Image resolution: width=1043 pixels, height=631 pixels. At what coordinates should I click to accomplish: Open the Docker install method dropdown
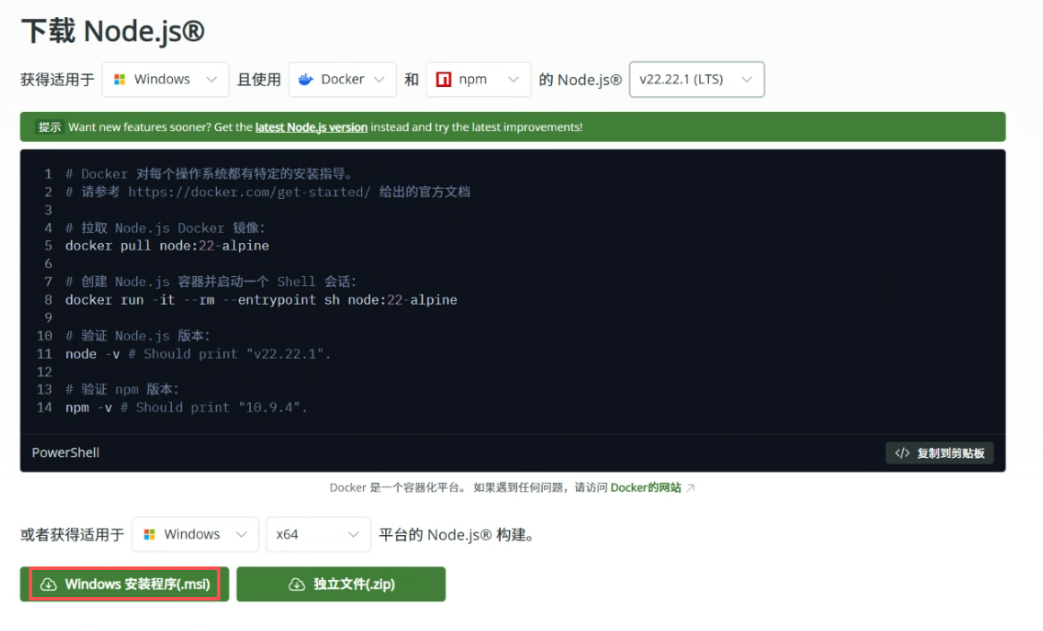pyautogui.click(x=342, y=79)
